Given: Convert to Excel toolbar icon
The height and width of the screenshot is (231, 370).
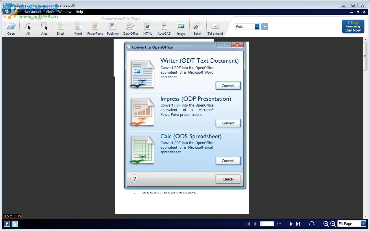Looking at the screenshot, I should (x=60, y=27).
